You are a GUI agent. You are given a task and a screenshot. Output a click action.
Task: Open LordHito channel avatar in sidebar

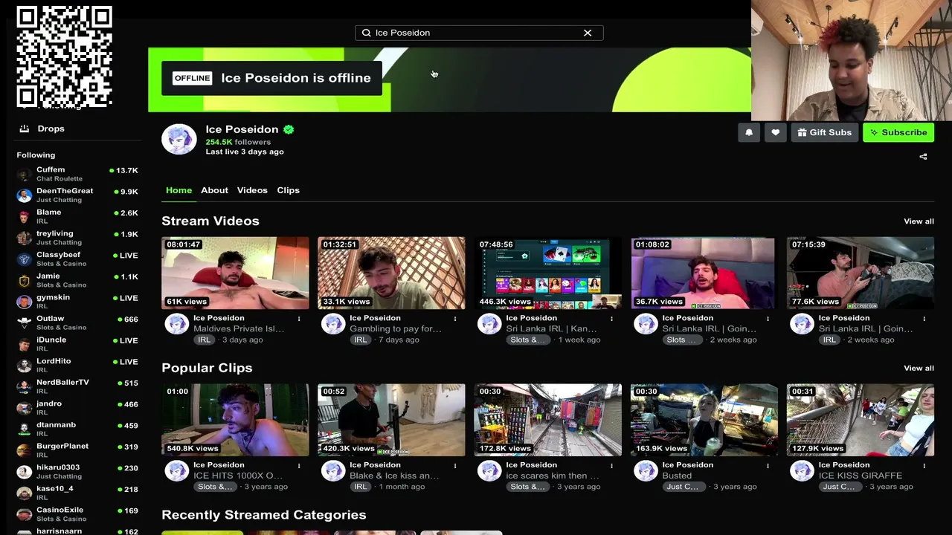(25, 366)
